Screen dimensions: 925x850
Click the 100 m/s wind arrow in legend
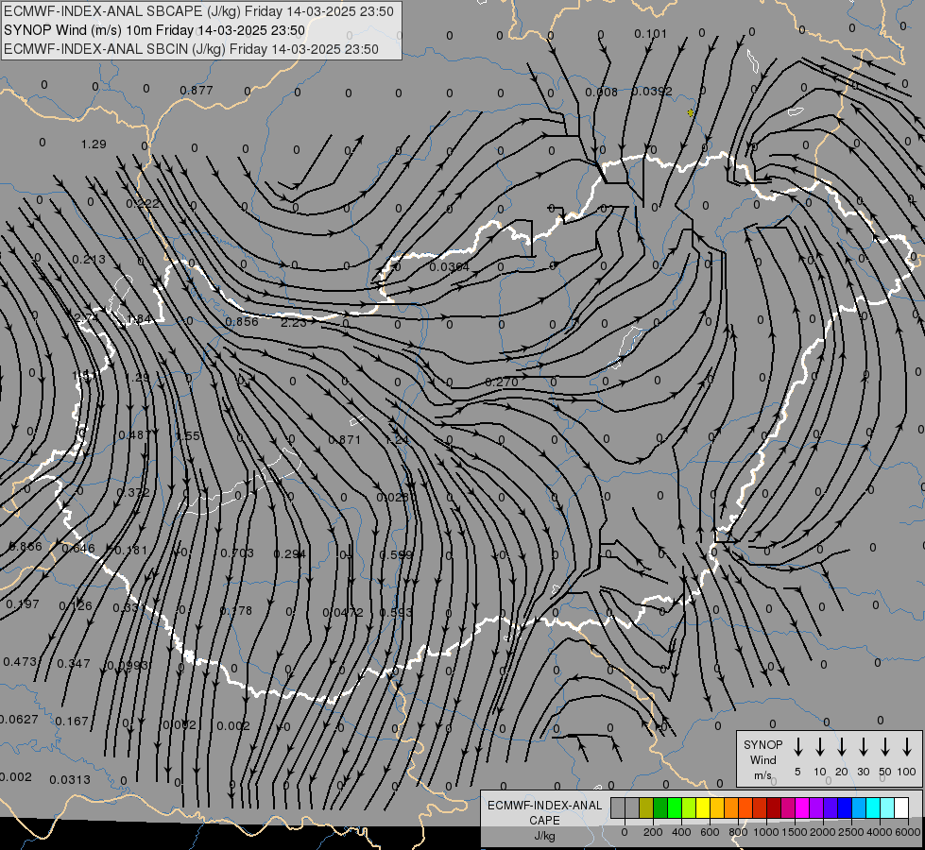(x=907, y=747)
